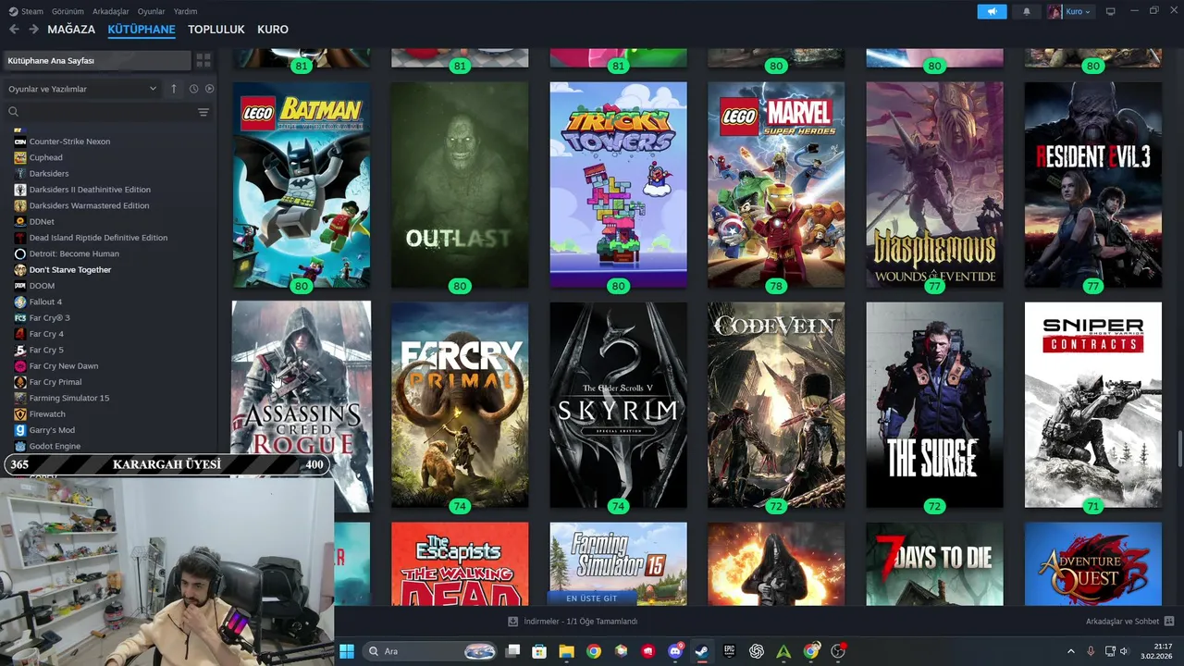This screenshot has height=666, width=1184.
Task: Open Code Vein game cover
Action: pyautogui.click(x=776, y=405)
